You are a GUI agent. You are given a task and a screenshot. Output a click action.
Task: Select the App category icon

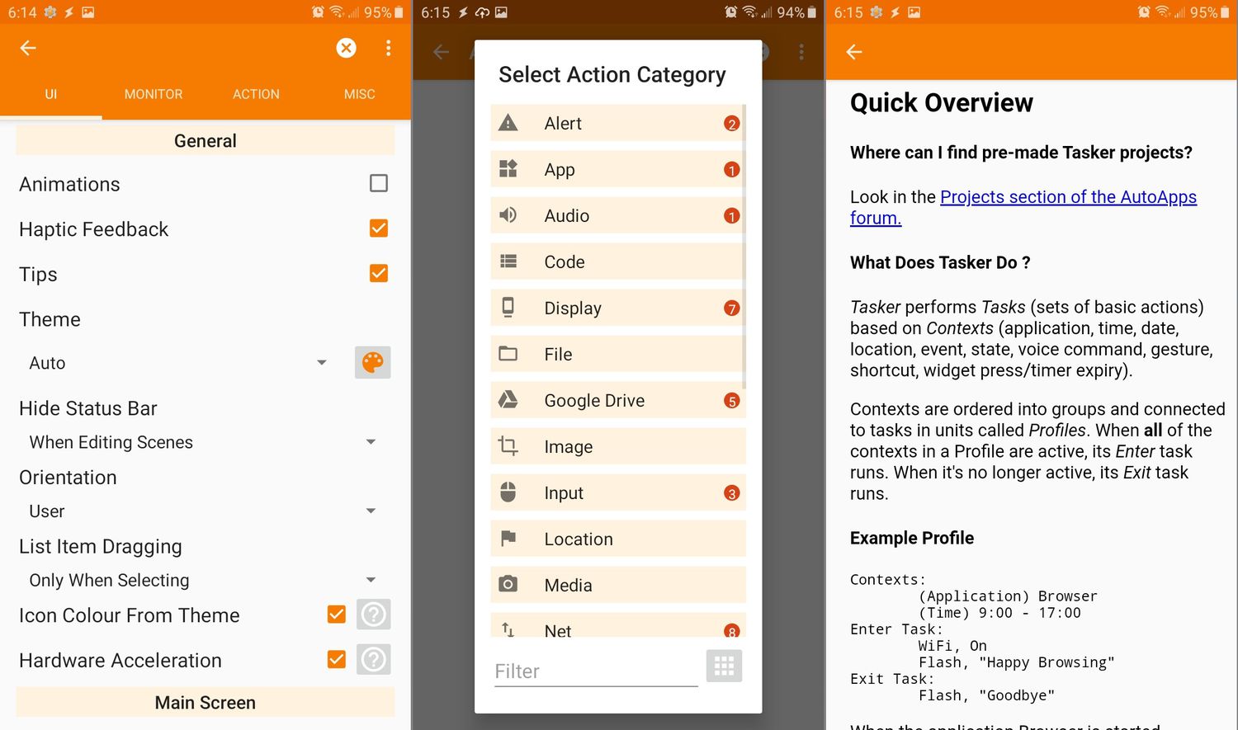[x=508, y=169]
